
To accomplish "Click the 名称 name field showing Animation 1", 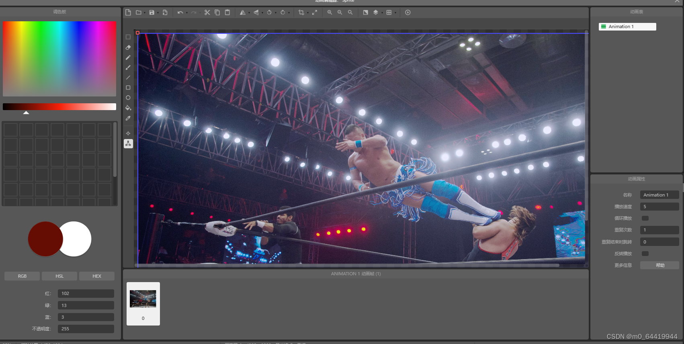I will (x=659, y=195).
